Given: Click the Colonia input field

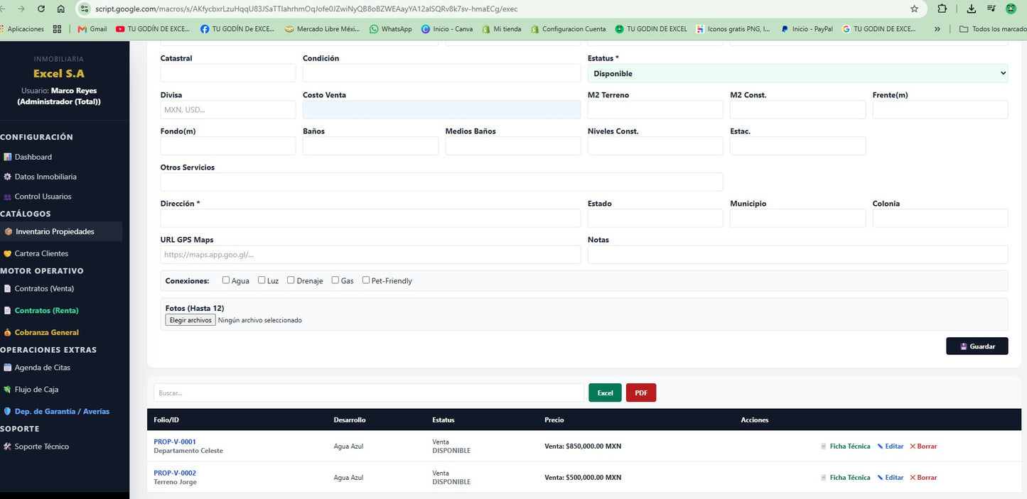Looking at the screenshot, I should pos(940,218).
